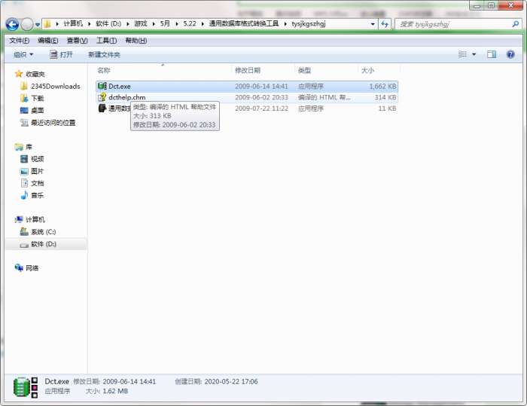
Task: Click 修改日期 value in details pane
Action: 129,381
